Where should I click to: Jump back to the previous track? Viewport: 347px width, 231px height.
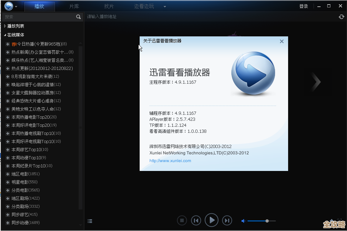[196, 220]
